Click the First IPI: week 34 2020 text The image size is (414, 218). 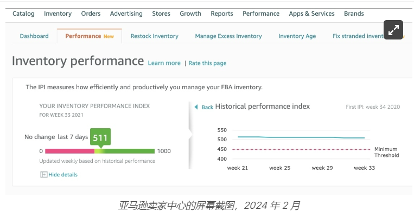[x=373, y=107]
